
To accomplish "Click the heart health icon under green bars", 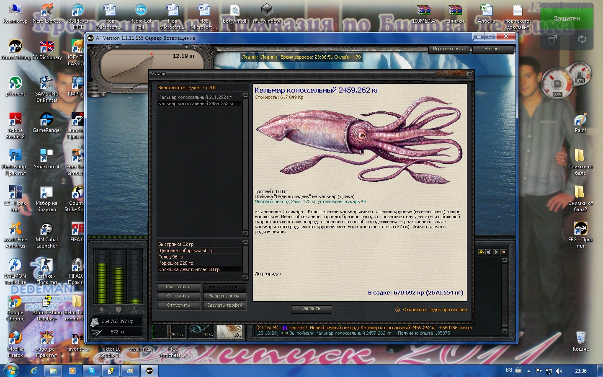I will [x=118, y=310].
